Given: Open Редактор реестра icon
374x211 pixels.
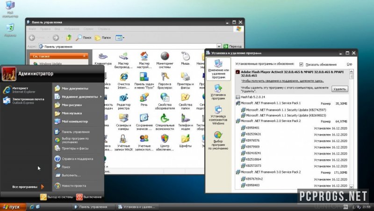Looking at the screenshot, I should click(123, 102).
